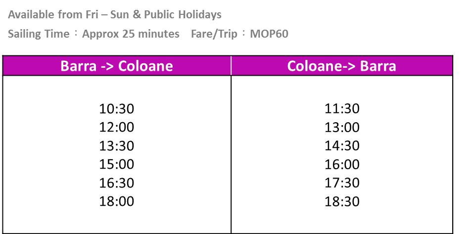Click the Public Holidays text
Viewport: 473px width, 234px height.
(183, 14)
